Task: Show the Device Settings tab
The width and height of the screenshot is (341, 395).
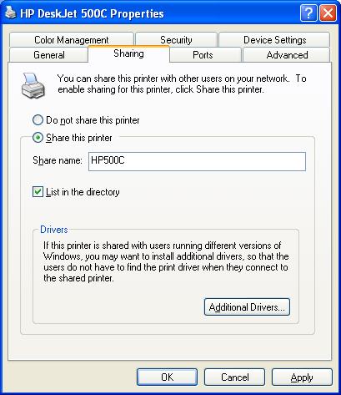Action: tap(274, 39)
